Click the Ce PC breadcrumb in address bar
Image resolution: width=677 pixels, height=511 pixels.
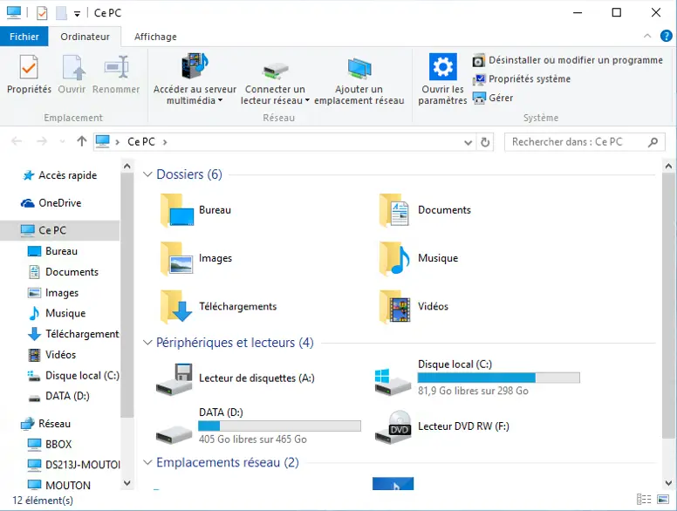(x=141, y=142)
